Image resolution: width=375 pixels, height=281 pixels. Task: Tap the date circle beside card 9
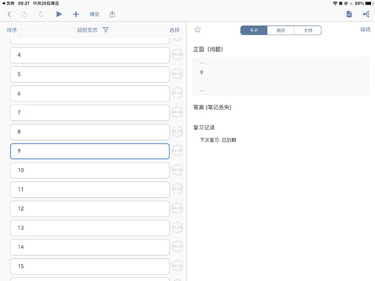177,151
